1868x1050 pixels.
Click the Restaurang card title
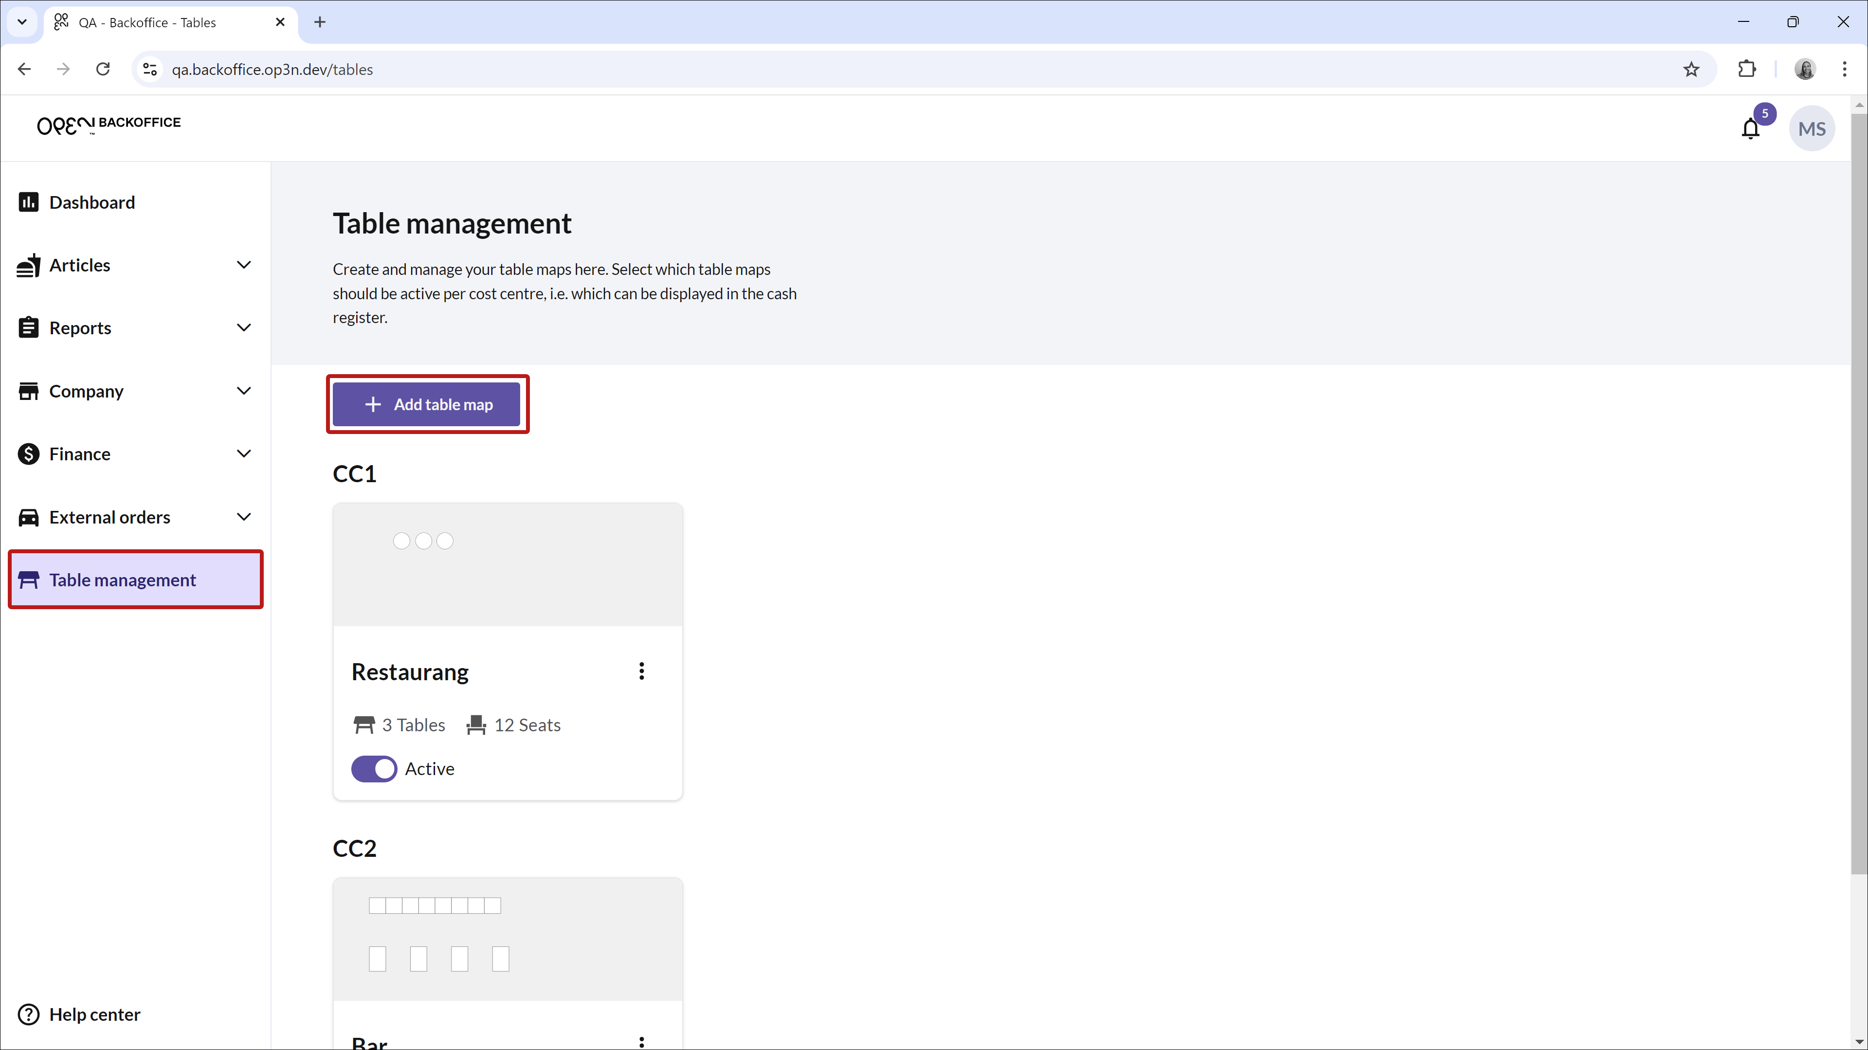coord(410,671)
